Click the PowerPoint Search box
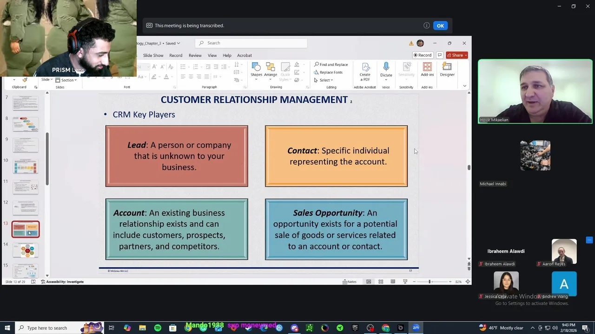Image resolution: width=595 pixels, height=334 pixels. (251, 43)
